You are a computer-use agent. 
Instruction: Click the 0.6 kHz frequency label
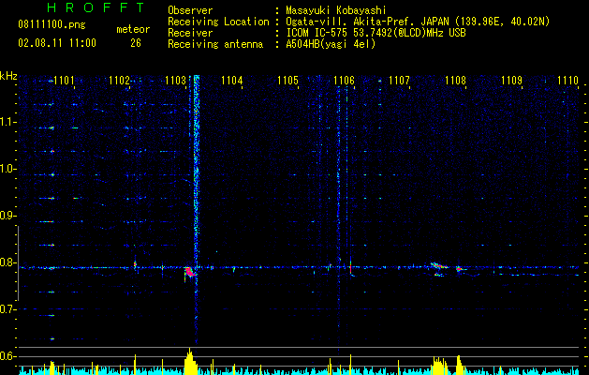[7, 356]
